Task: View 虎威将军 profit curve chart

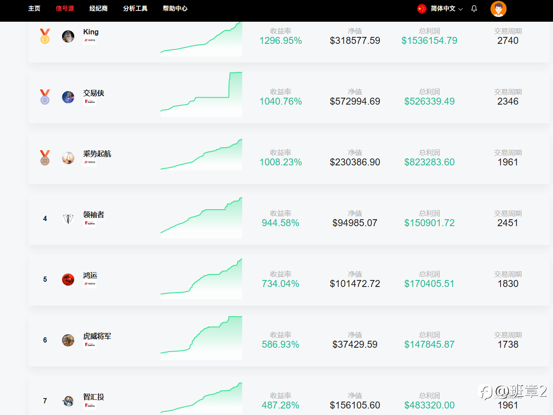Action: 201,338
